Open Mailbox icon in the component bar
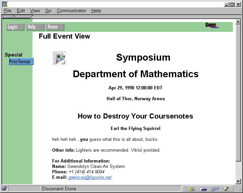This screenshot has height=193, width=243. 203,189
